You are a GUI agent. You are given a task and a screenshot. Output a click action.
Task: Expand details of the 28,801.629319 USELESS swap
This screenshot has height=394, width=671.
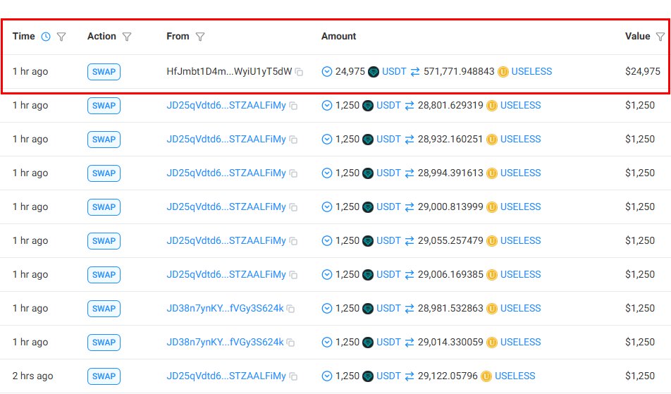coord(326,105)
